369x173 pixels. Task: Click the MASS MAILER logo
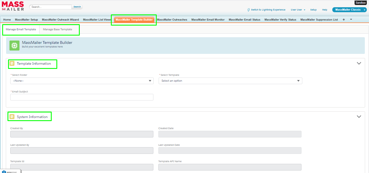(13, 6)
